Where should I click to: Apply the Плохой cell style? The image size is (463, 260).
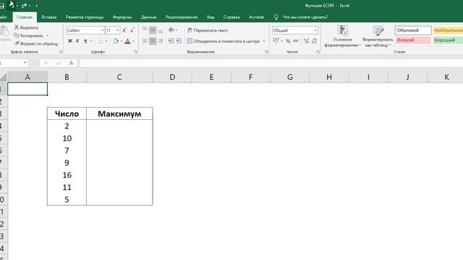(x=413, y=40)
